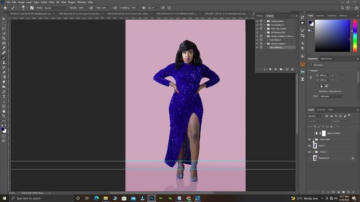
Task: Open the document Mode dropdown in Properties
Action: pos(332,97)
